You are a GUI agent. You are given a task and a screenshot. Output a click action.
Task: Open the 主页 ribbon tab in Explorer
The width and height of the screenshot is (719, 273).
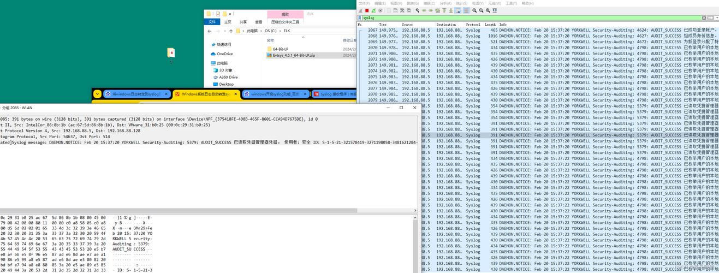228,22
